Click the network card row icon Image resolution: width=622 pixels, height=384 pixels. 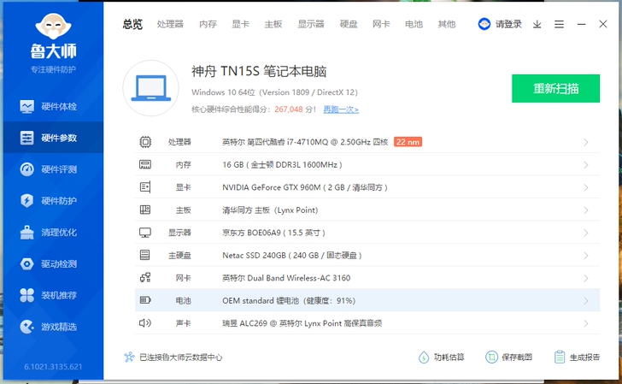pos(145,278)
